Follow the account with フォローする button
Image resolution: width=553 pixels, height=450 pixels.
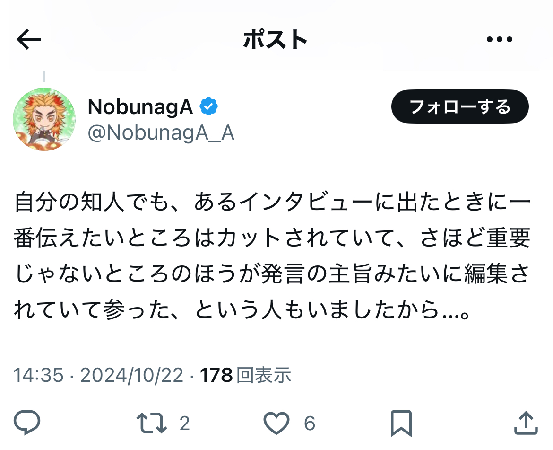tap(460, 106)
